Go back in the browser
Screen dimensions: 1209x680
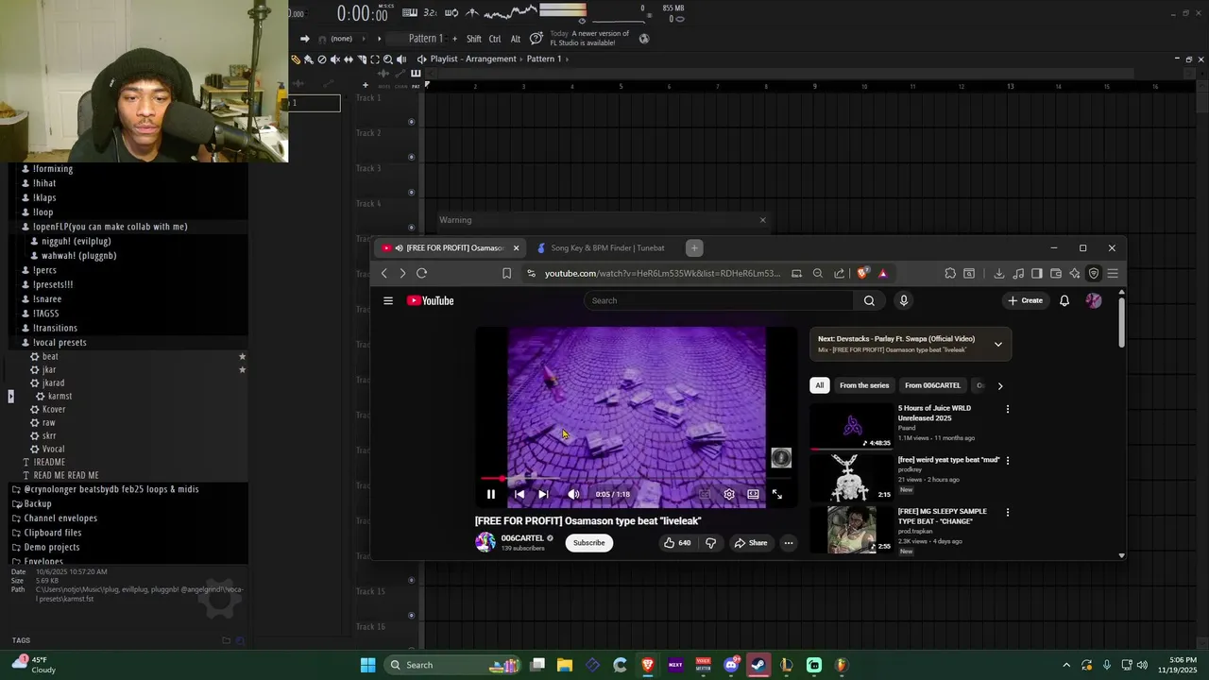pyautogui.click(x=384, y=273)
